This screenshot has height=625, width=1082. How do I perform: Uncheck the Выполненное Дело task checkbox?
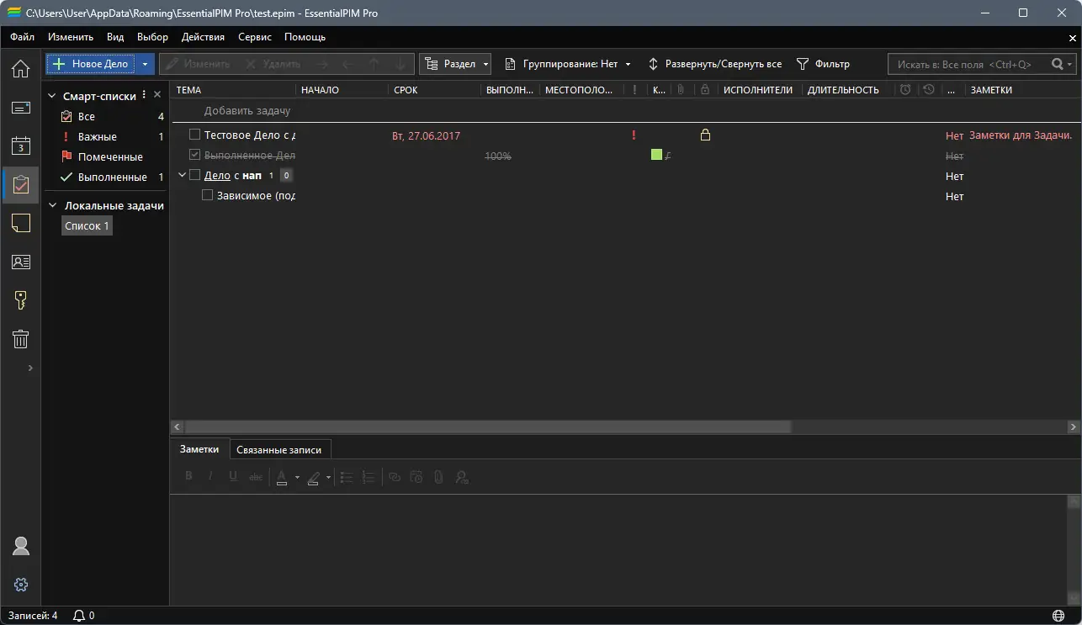coord(194,155)
